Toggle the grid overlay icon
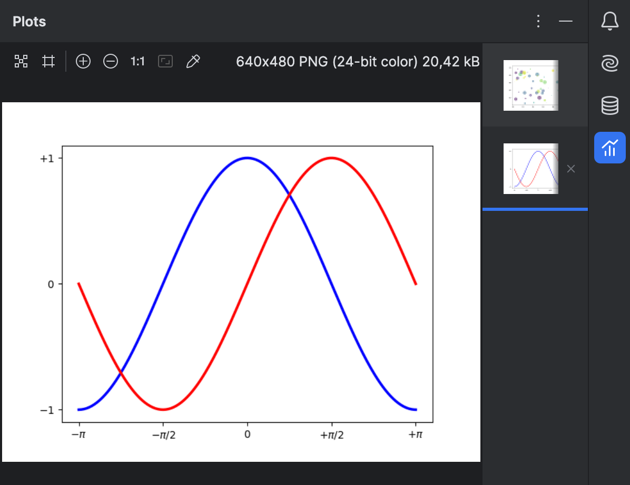The width and height of the screenshot is (630, 485). point(48,61)
